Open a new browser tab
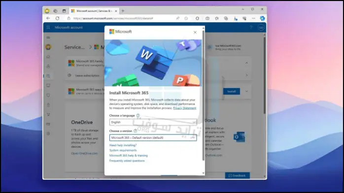The width and height of the screenshot is (344, 193). [123, 11]
